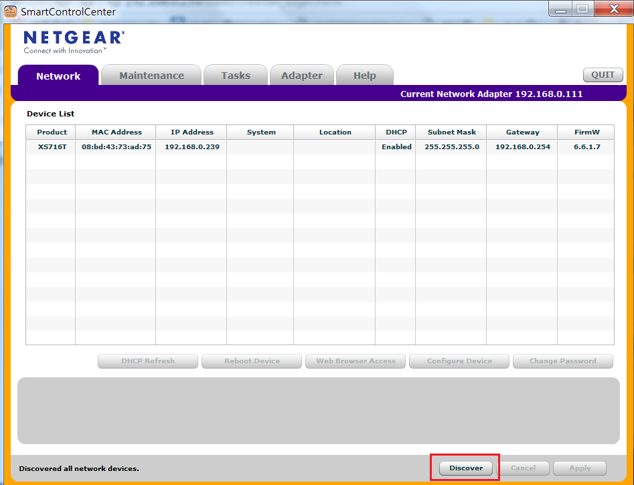Click the Cancel button
634x485 pixels.
coord(523,468)
